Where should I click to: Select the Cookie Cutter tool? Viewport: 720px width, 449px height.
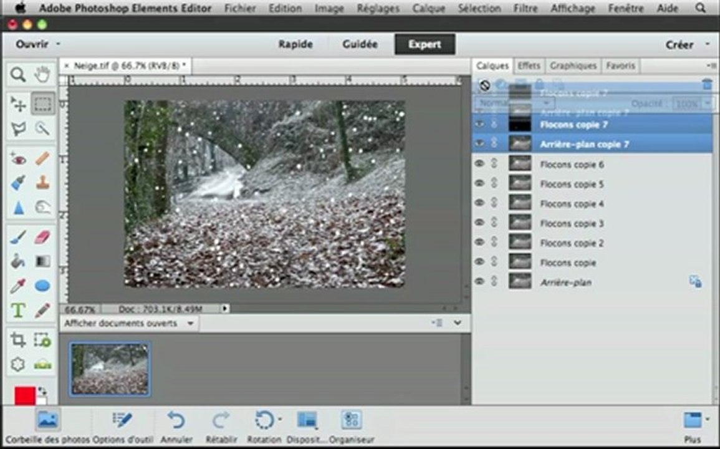tap(18, 364)
